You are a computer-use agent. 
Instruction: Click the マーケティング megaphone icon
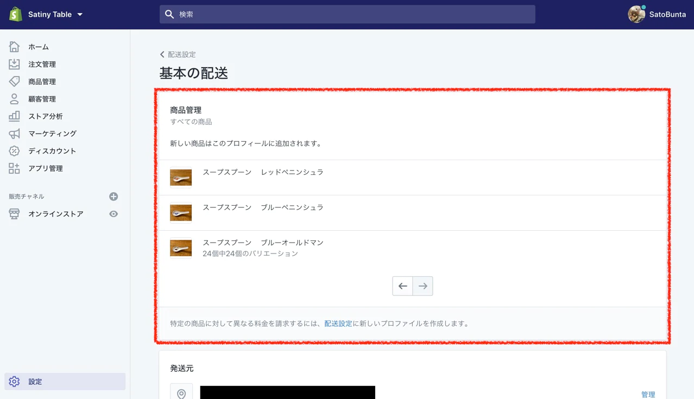[x=14, y=134]
